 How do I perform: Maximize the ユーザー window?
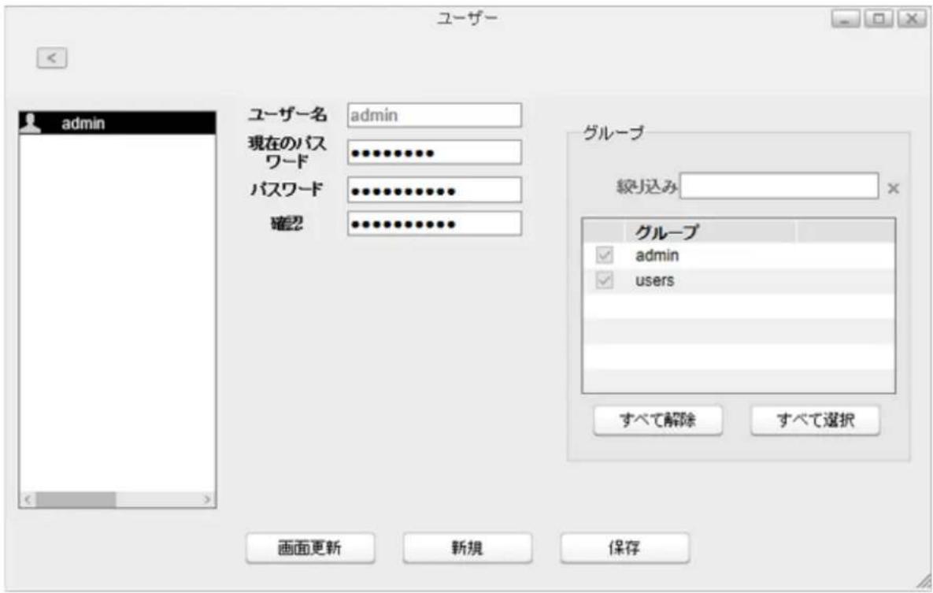point(879,19)
